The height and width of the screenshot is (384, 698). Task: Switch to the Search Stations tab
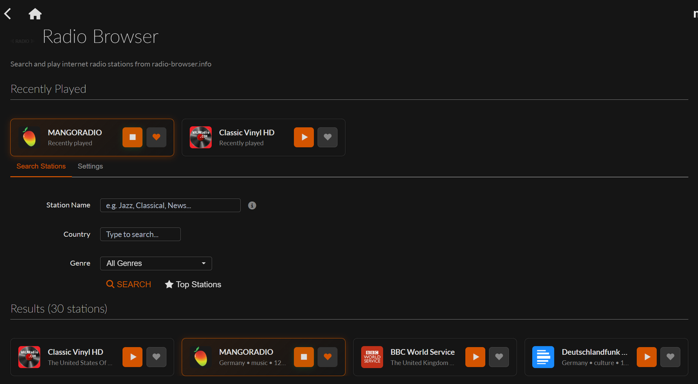pyautogui.click(x=41, y=166)
